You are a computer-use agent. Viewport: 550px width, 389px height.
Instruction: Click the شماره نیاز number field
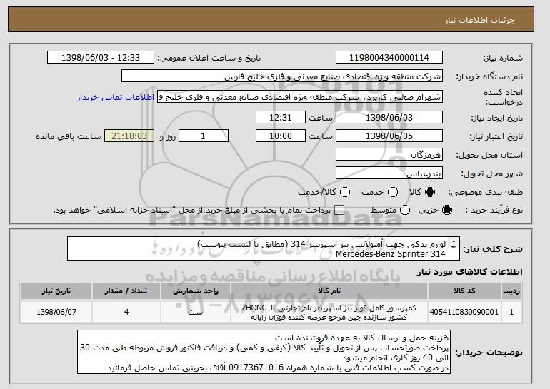point(389,58)
